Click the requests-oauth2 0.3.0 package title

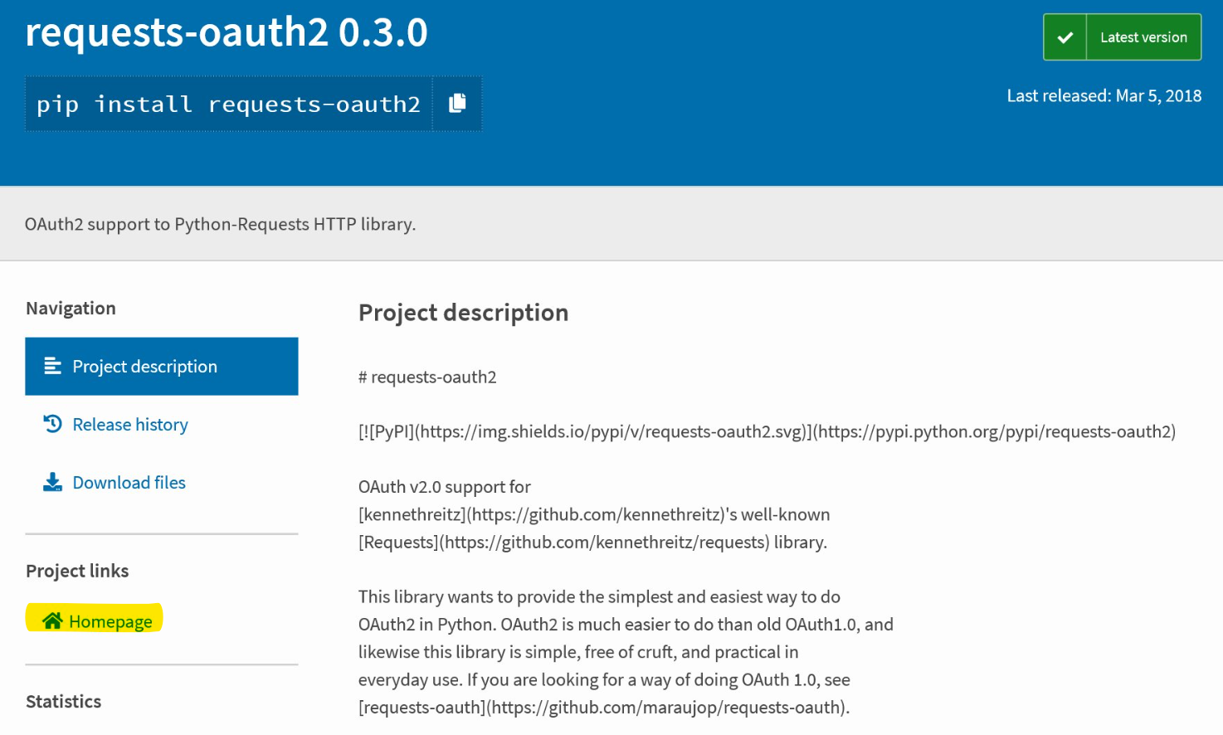coord(227,32)
